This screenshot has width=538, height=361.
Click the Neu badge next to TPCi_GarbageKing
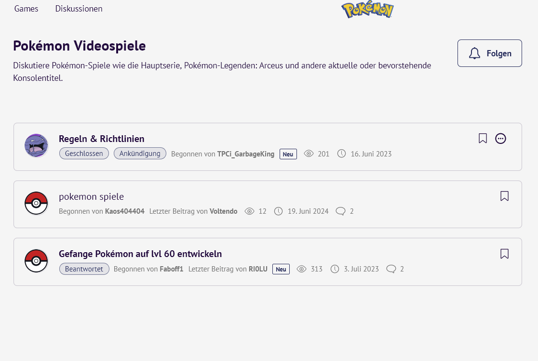[288, 154]
